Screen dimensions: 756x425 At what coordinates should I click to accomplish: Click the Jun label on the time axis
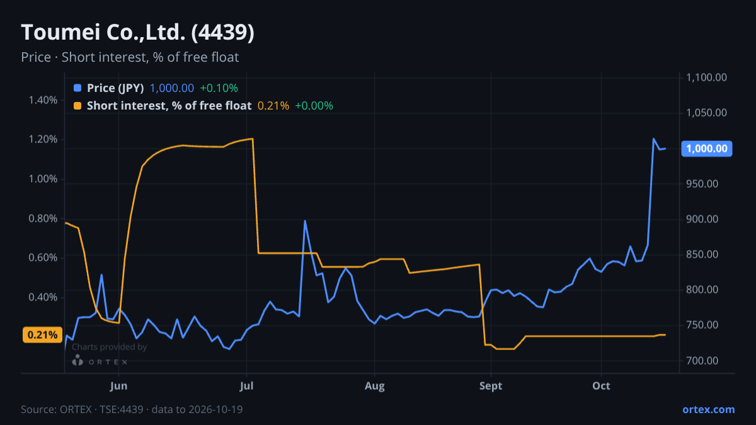pyautogui.click(x=119, y=386)
